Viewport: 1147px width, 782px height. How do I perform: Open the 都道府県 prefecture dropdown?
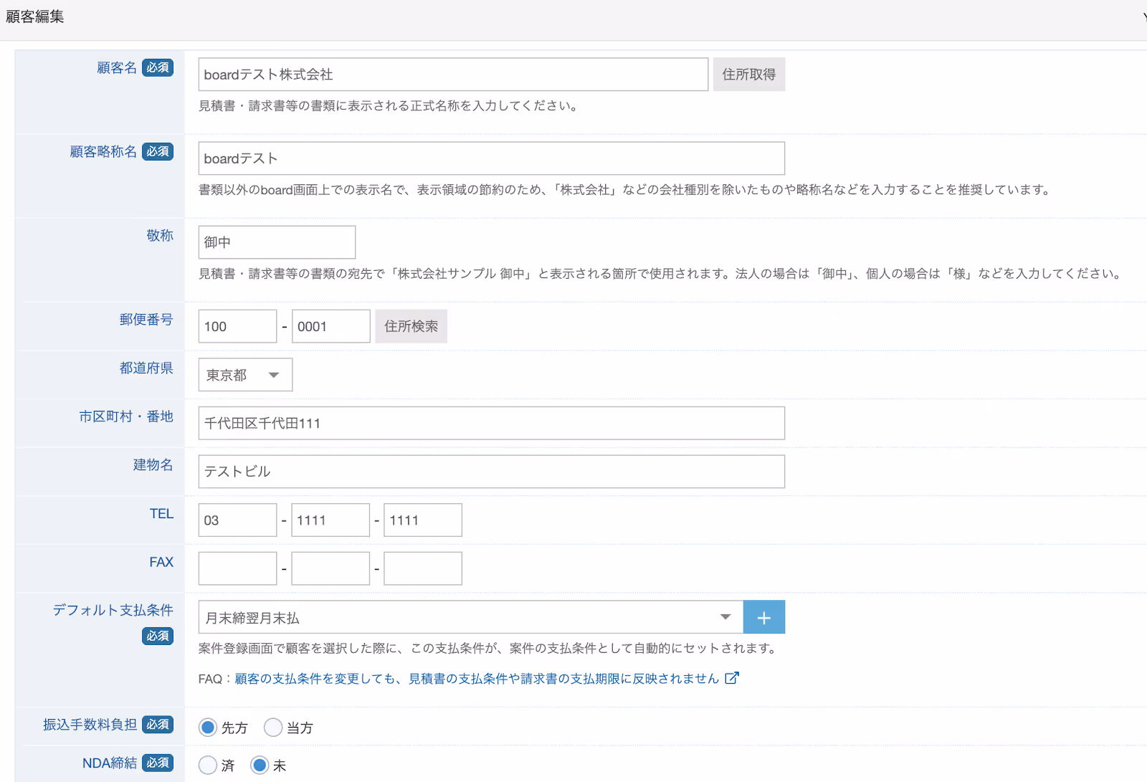245,375
